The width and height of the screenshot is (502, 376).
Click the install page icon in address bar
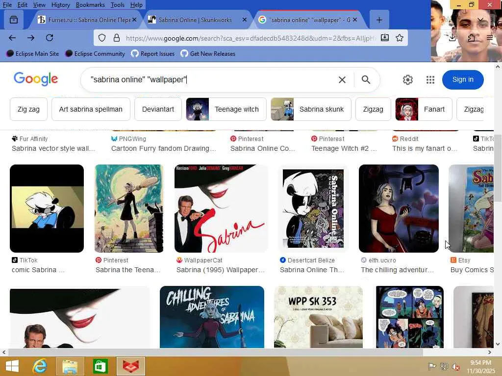point(385,38)
